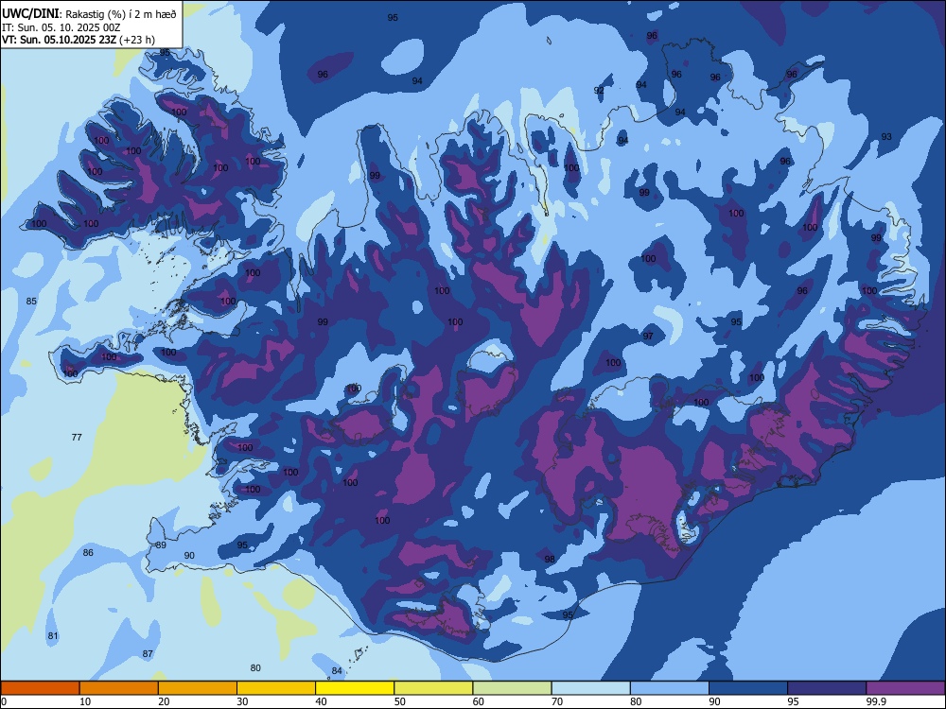The height and width of the screenshot is (709, 946).
Task: Click the purple above-99.9 legend swatch
Action: click(905, 688)
